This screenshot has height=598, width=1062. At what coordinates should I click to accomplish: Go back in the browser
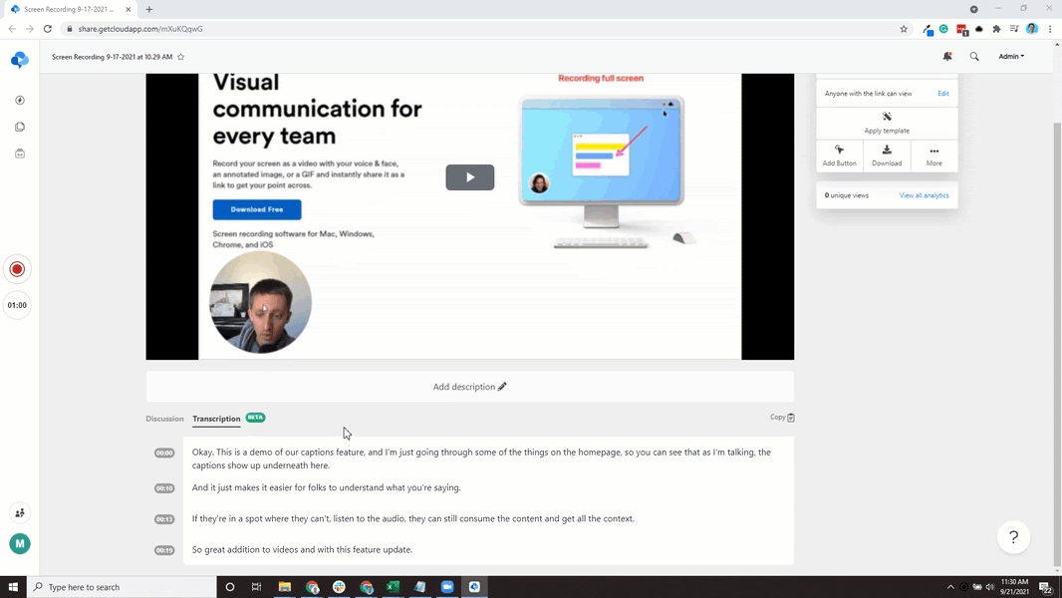click(x=12, y=29)
